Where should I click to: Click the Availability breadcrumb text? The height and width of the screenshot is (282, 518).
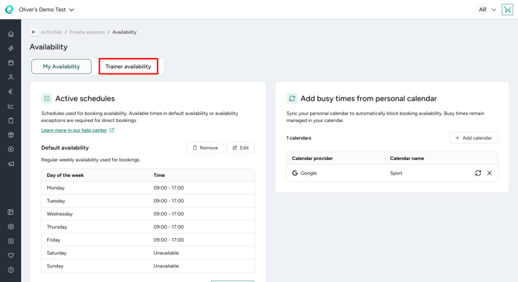(x=124, y=32)
